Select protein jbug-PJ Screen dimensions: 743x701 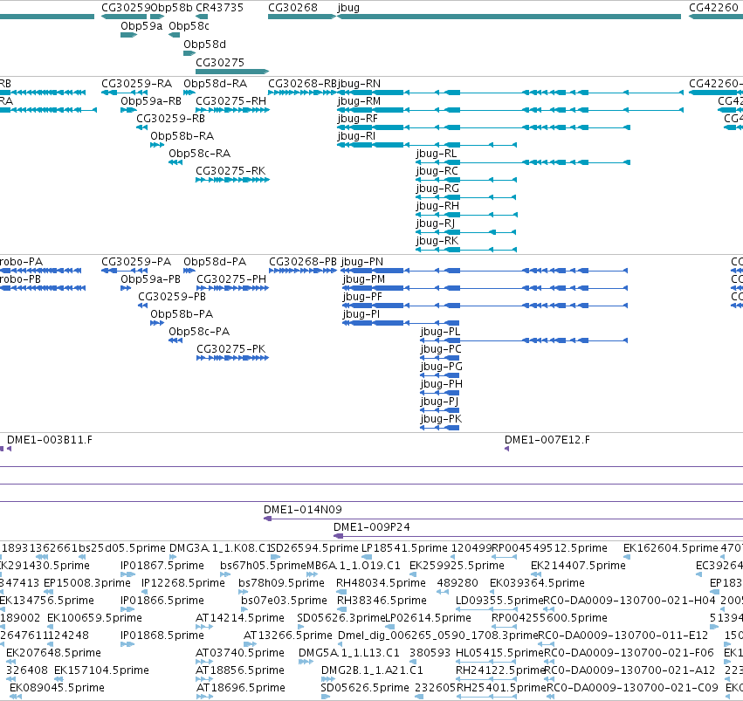pos(440,410)
